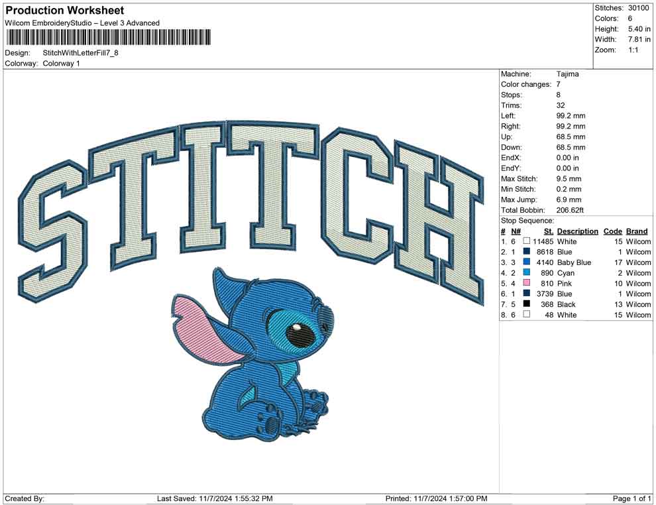The image size is (656, 505).
Task: Click the St. column header
Action: pyautogui.click(x=548, y=231)
